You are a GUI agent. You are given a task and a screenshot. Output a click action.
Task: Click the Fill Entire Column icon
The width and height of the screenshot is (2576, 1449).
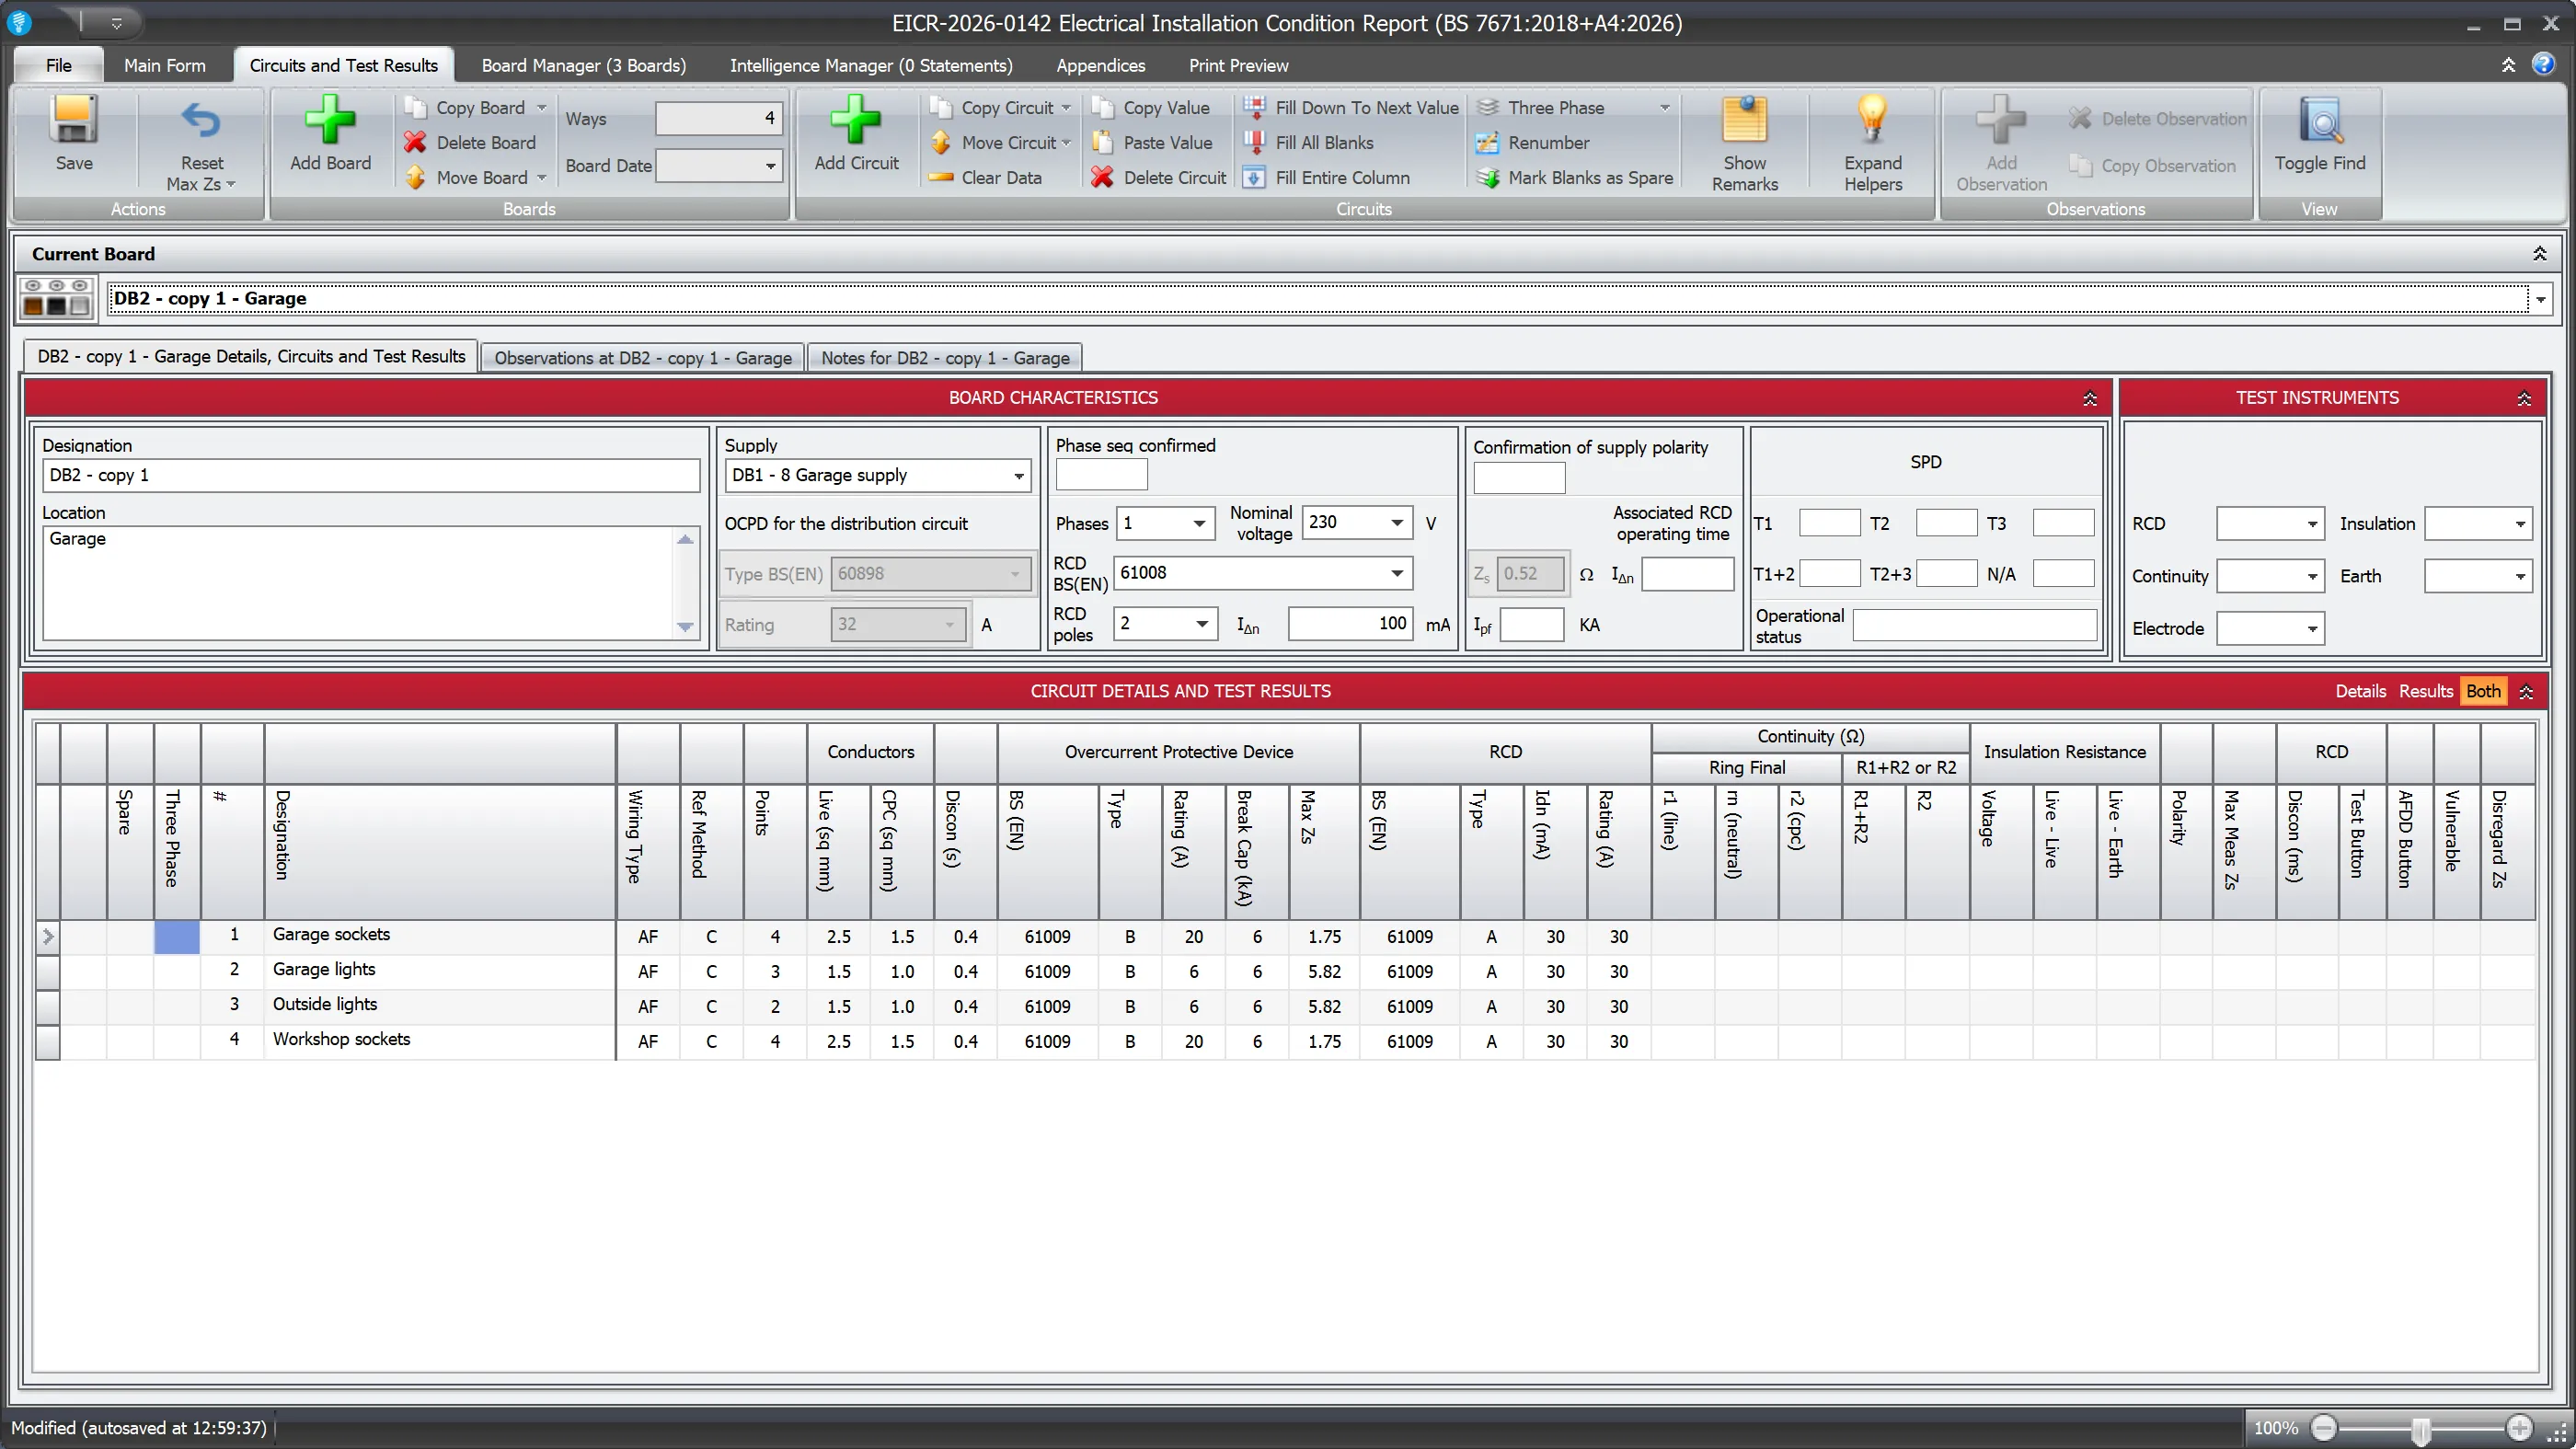pyautogui.click(x=1254, y=177)
